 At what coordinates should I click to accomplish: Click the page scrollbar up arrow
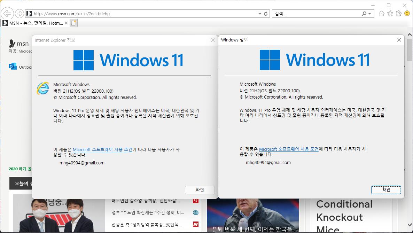pos(410,34)
